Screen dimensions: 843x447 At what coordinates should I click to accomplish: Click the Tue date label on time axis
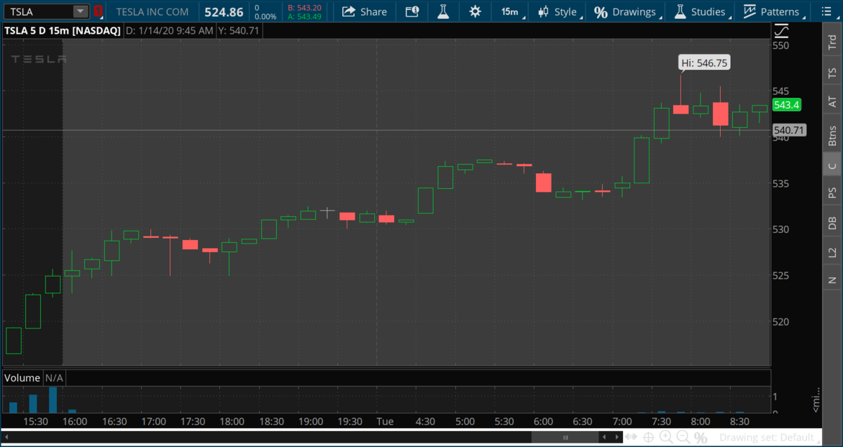tap(384, 421)
